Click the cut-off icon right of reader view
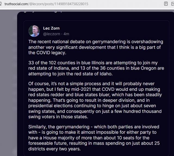The image size is (174, 156). point(173,4)
